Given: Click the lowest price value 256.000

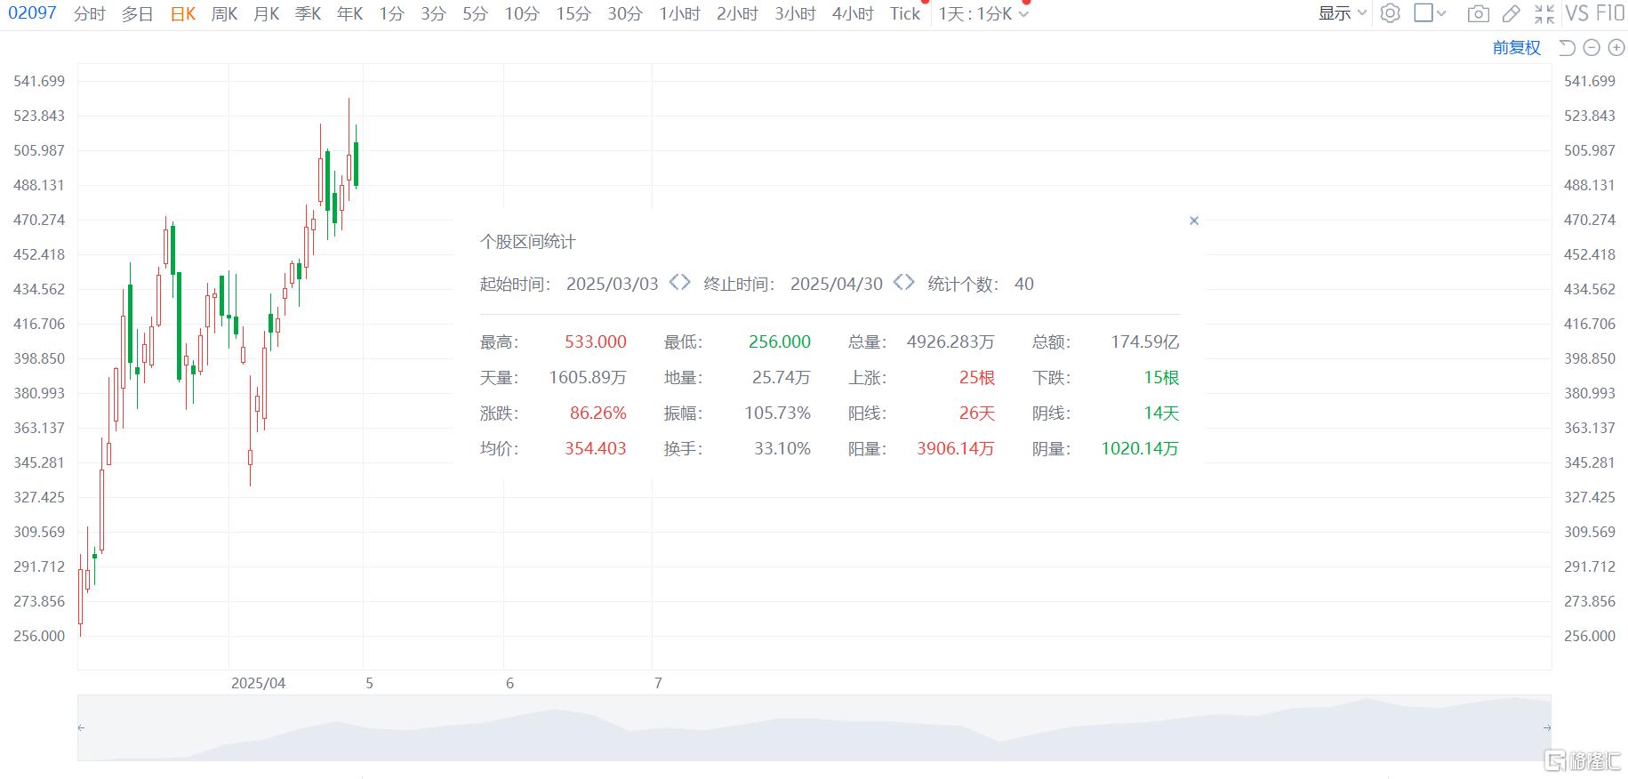Looking at the screenshot, I should tap(780, 341).
